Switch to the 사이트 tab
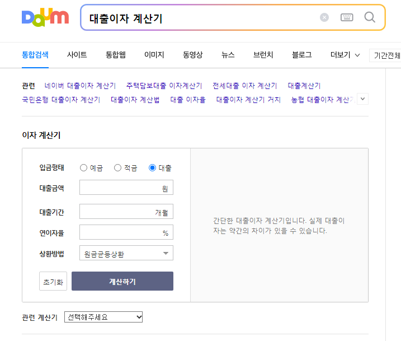The image size is (401, 341). [77, 55]
